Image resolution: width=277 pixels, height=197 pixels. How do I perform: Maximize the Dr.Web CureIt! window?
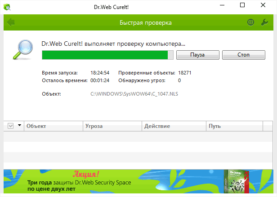click(x=242, y=5)
